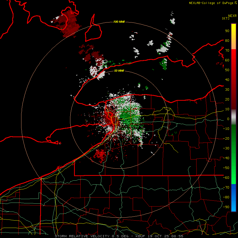The image size is (238, 238).
Task: Click the 60 value on velocity scale
Action: pyautogui.click(x=227, y=60)
